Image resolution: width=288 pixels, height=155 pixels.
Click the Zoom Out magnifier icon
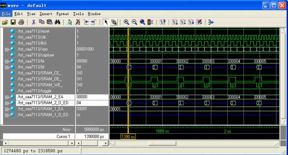tap(134, 22)
